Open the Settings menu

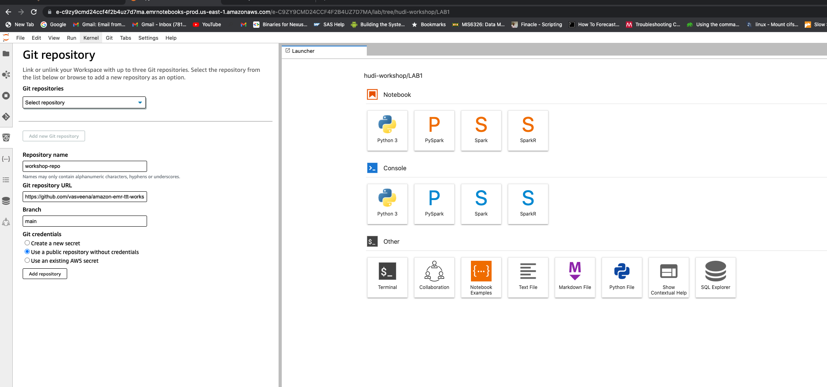[148, 38]
